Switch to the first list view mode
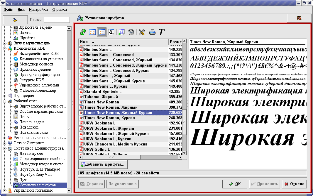Viewport: 313px width, 196px height. tap(92, 32)
